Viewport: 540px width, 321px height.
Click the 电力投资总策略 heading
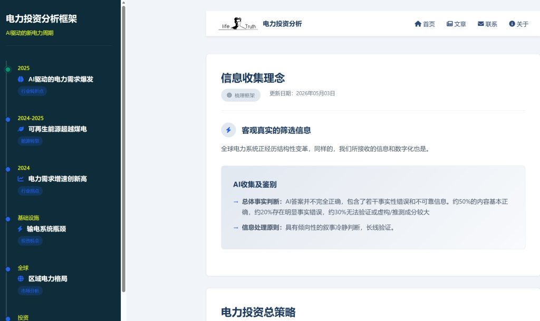point(258,312)
